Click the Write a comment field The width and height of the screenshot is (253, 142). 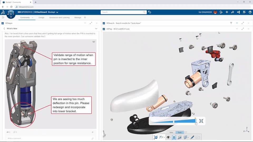point(47,138)
